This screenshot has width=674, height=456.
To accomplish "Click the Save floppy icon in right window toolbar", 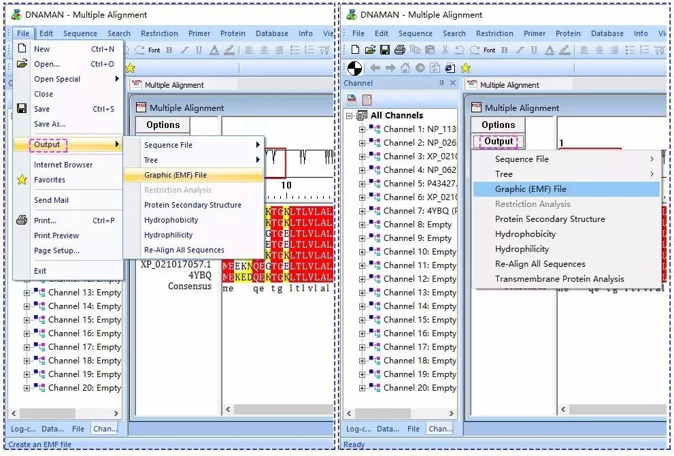I will [x=385, y=50].
